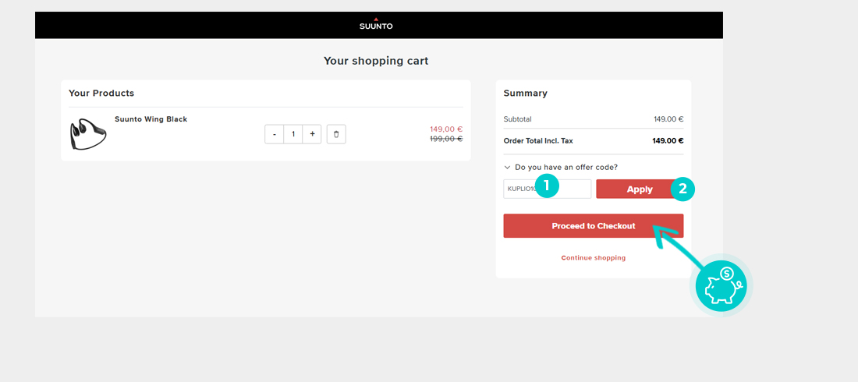Open the Suunto Wing Black product thumbnail
The image size is (858, 382).
[87, 134]
